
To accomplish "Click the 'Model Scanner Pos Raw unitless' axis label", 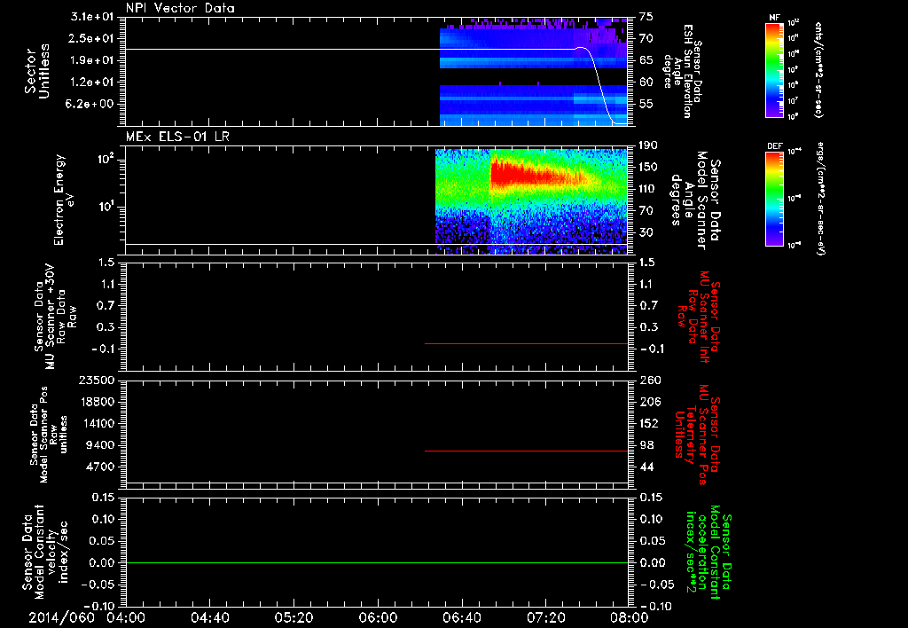I will [x=49, y=435].
